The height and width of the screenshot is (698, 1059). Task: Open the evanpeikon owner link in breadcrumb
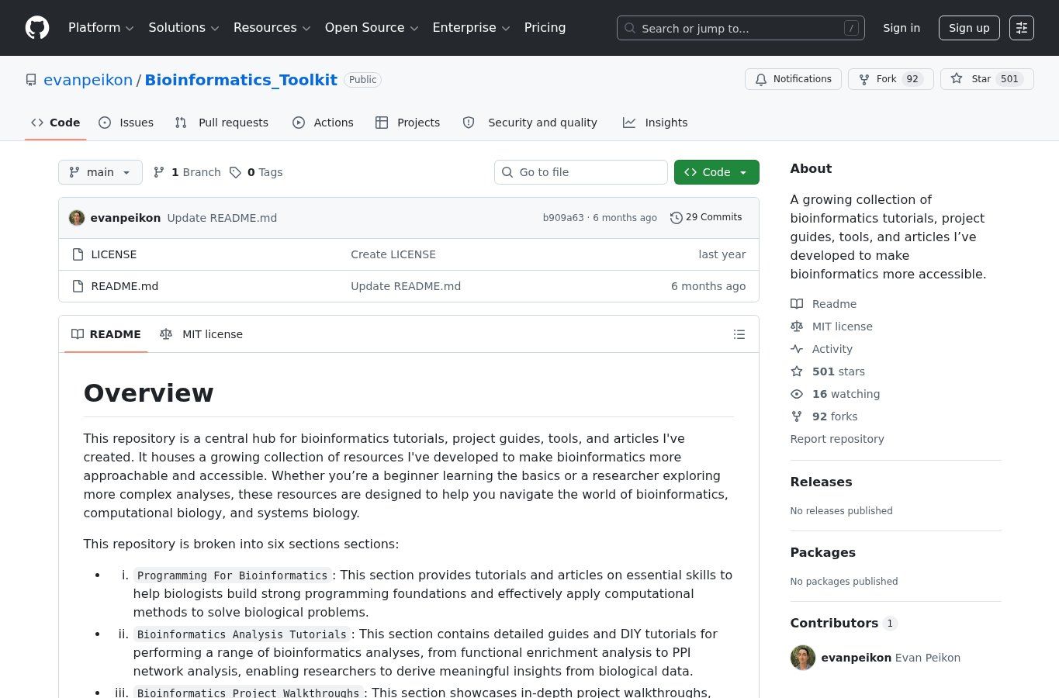click(88, 80)
